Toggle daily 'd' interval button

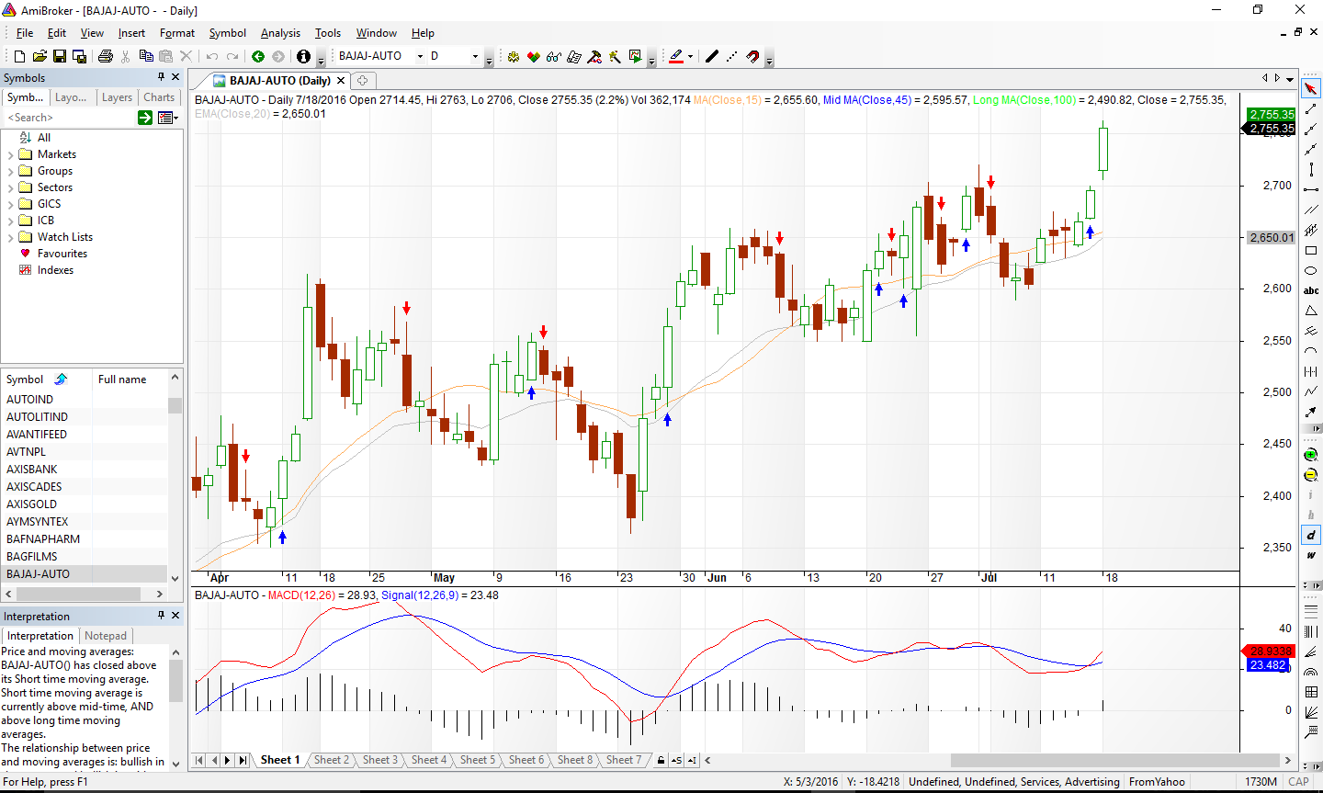(x=1311, y=535)
